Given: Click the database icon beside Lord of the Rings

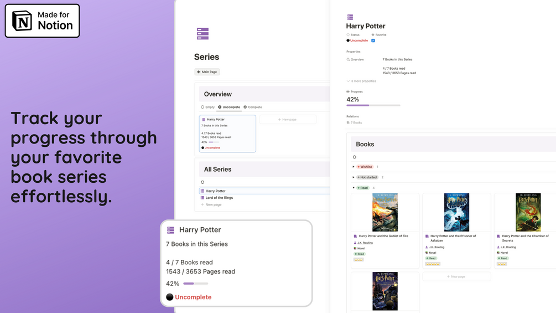Looking at the screenshot, I should pos(202,198).
